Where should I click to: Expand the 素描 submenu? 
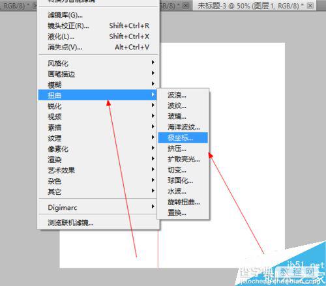[98, 127]
